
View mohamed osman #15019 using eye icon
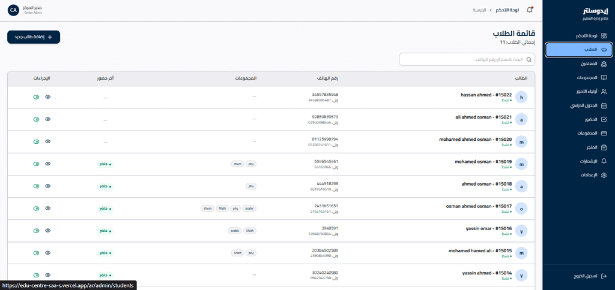pos(48,164)
